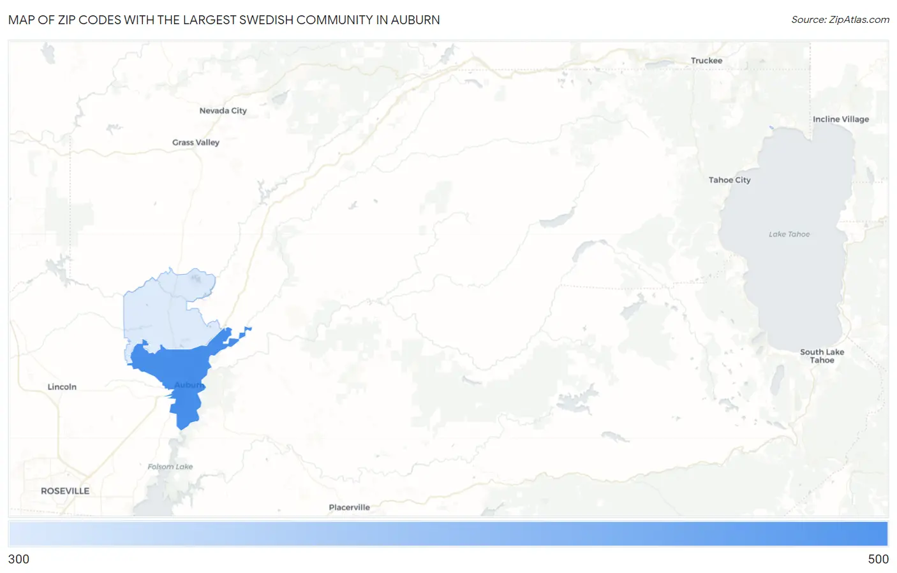The width and height of the screenshot is (897, 573).
Task: Click the 500 legend maximum value
Action: point(878,559)
